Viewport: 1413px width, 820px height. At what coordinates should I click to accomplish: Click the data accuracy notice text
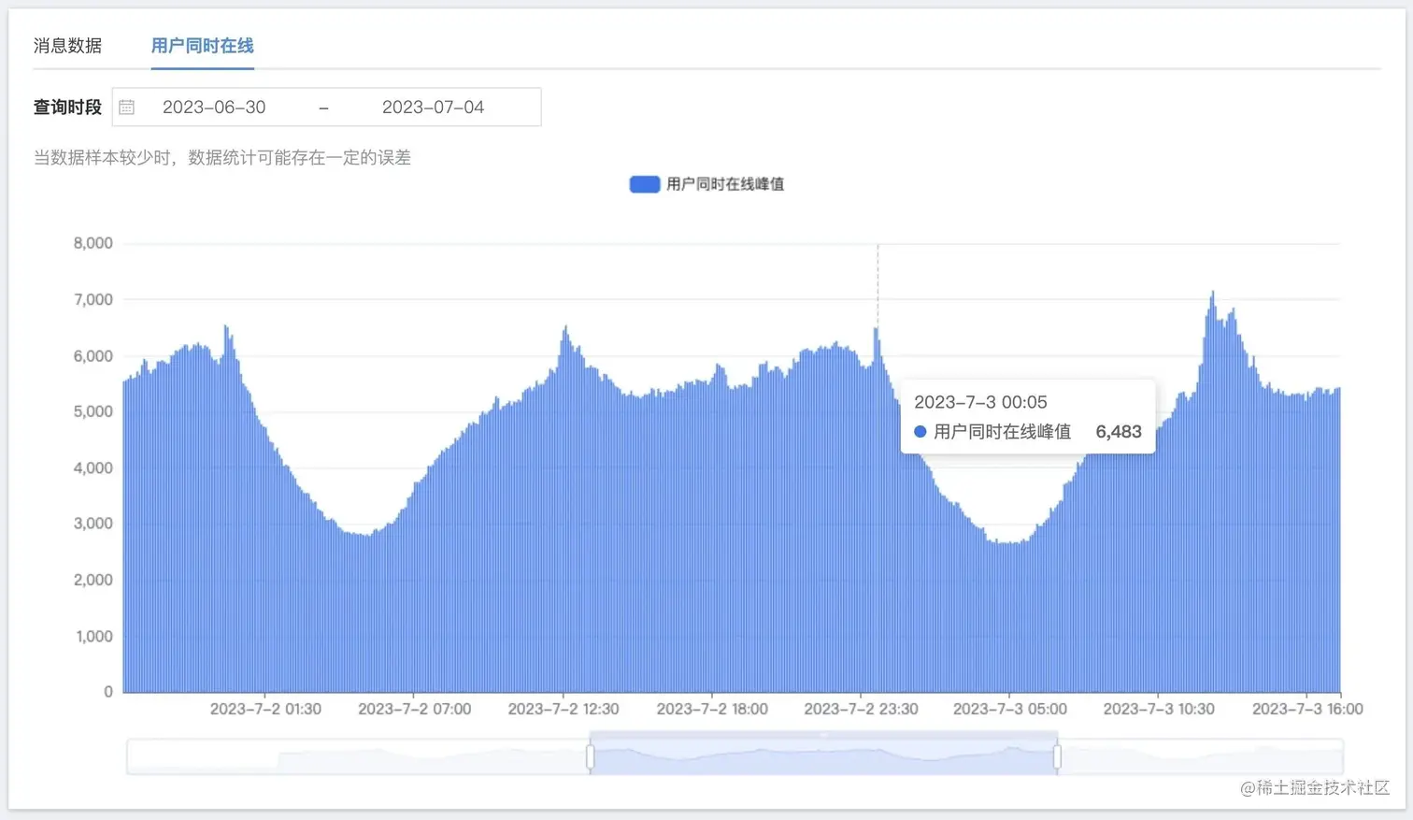pos(221,157)
